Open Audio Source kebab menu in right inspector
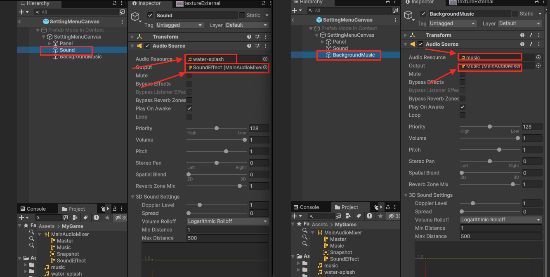550x277 pixels. pos(538,44)
